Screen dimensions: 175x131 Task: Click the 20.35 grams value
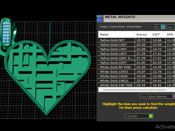point(141,45)
